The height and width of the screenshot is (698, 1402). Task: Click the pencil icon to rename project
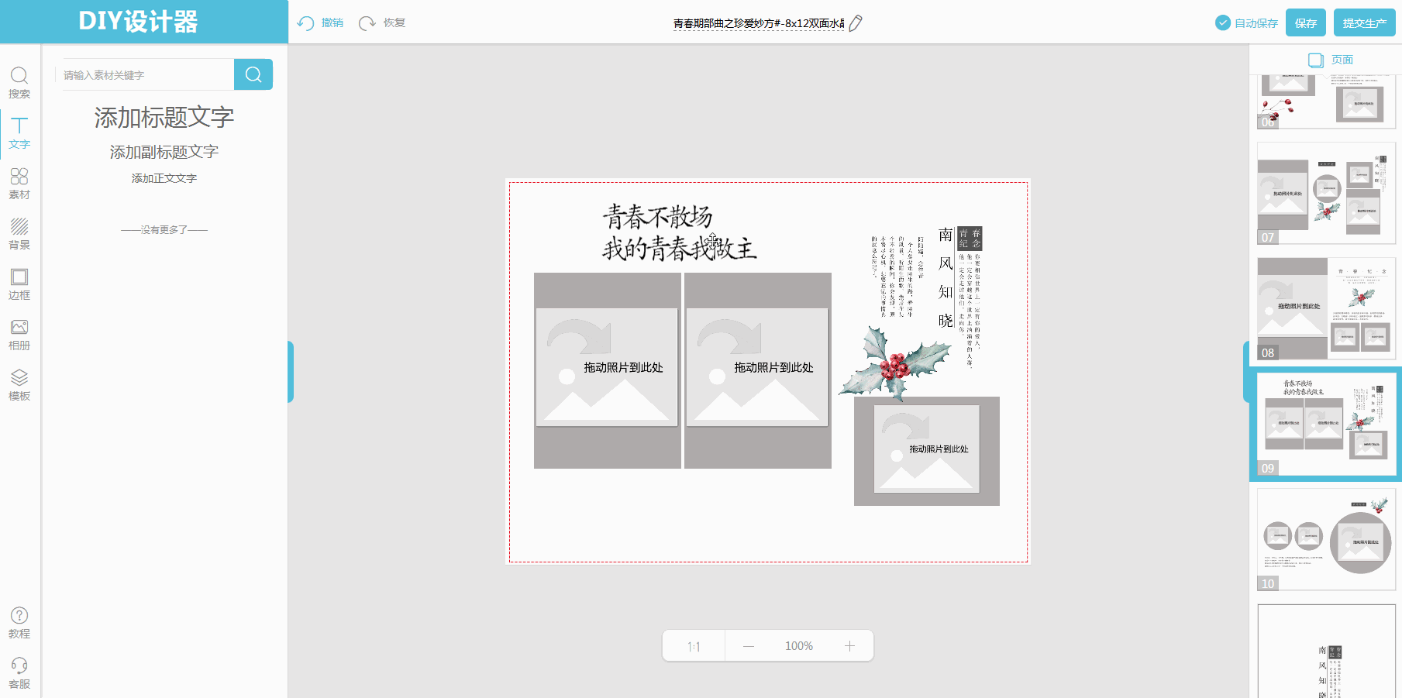click(856, 23)
